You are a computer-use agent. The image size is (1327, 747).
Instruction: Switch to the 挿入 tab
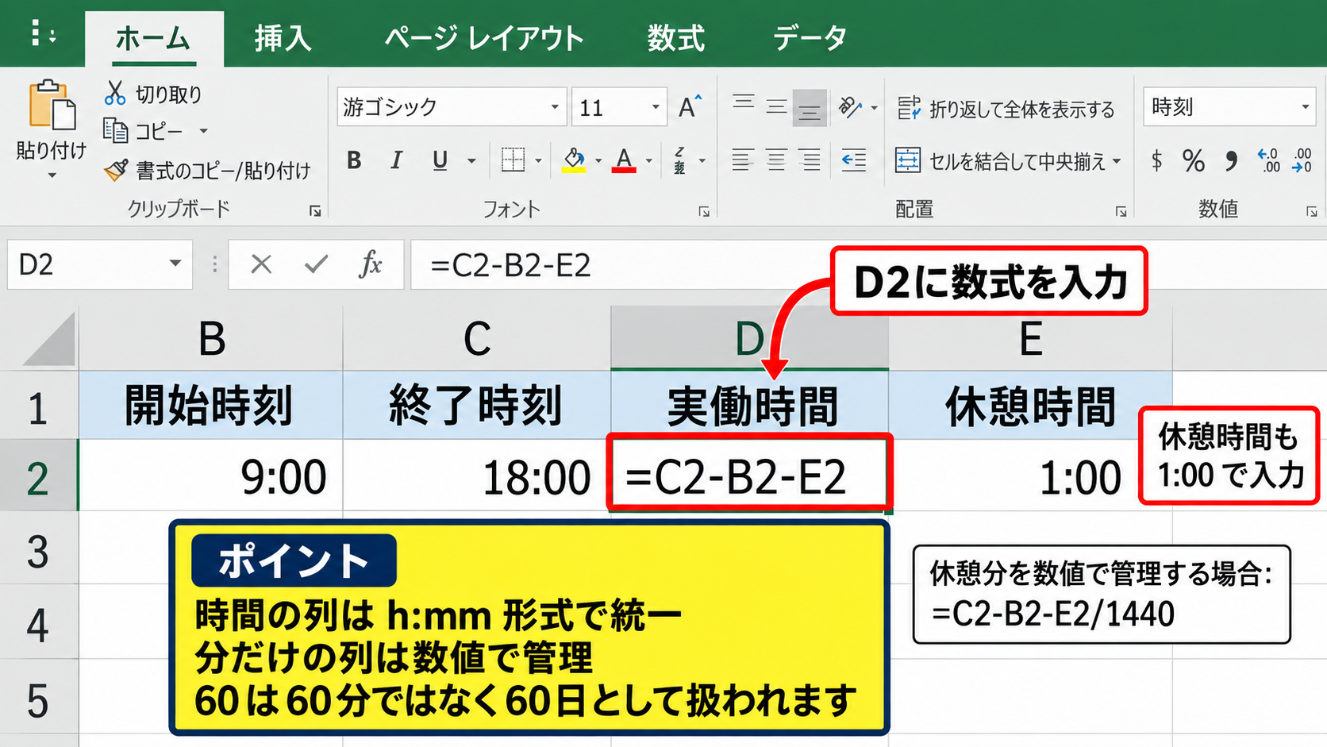pos(283,38)
